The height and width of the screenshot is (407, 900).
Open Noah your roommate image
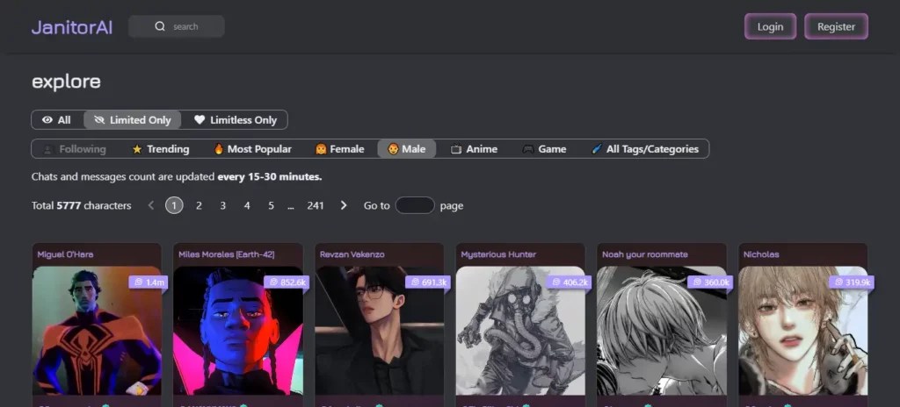[662, 331]
